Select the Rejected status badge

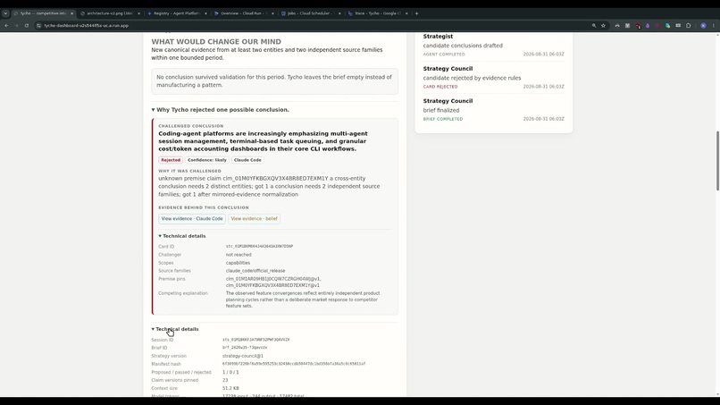171,160
